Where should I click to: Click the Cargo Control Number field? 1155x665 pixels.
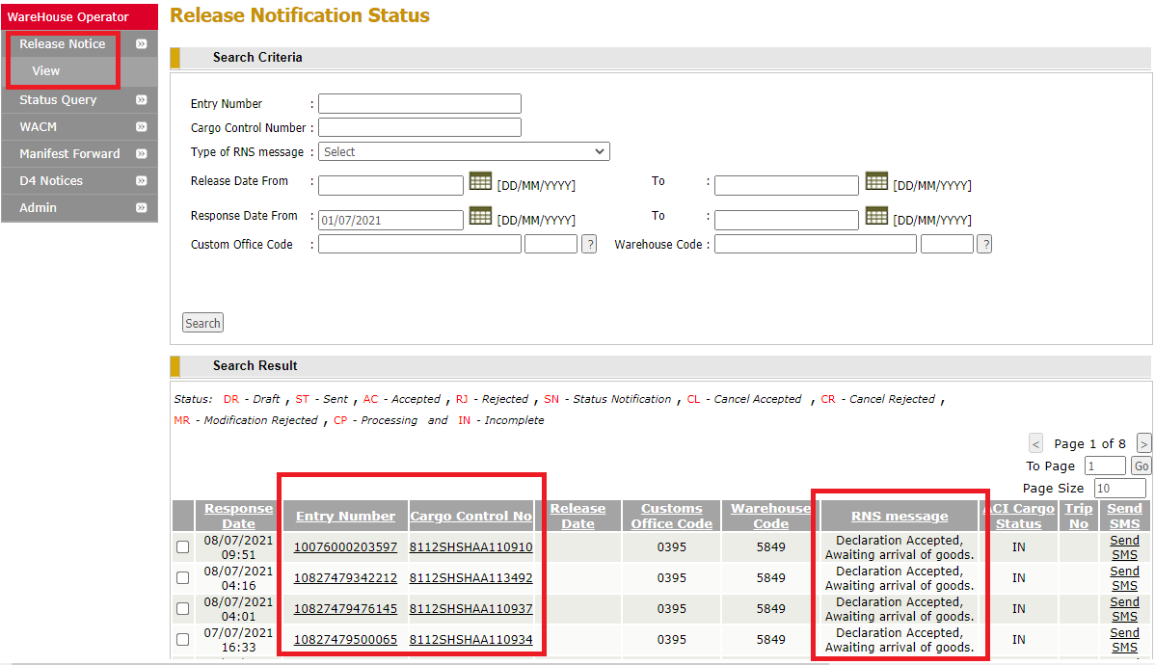pyautogui.click(x=419, y=127)
